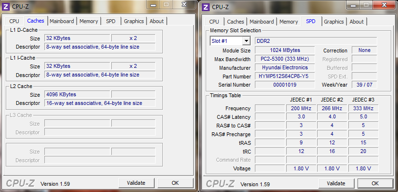Image resolution: width=398 pixels, height=192 pixels.
Task: Click the x 2 count for L1 D-Cache
Action: 133,38
